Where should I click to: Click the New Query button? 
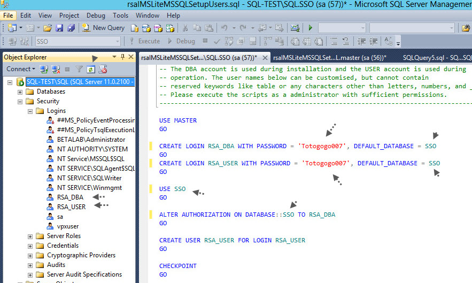point(104,28)
